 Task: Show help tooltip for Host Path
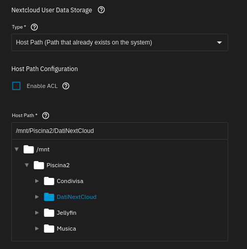point(45,116)
